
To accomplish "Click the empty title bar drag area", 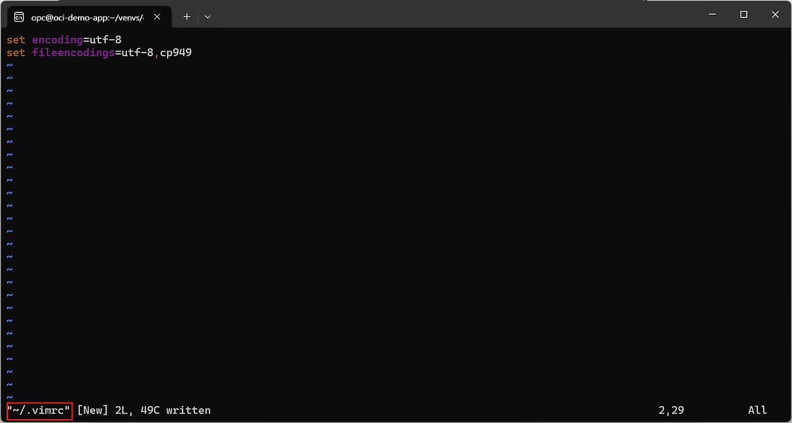I will pos(433,14).
